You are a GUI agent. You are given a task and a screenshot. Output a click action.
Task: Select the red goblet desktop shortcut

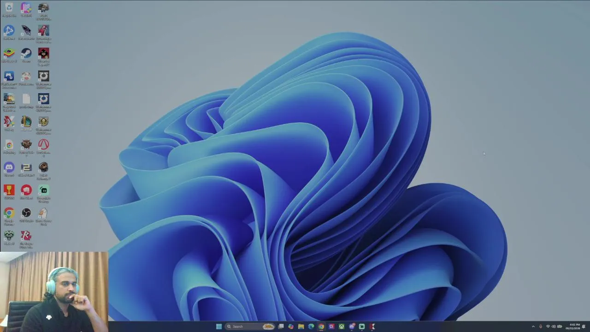(x=9, y=192)
